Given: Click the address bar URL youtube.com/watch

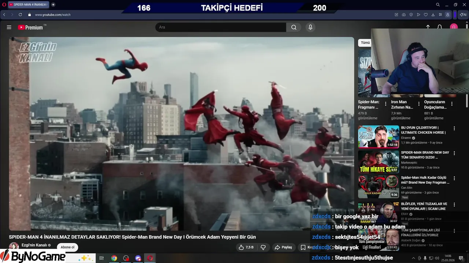Looking at the screenshot, I should point(53,15).
